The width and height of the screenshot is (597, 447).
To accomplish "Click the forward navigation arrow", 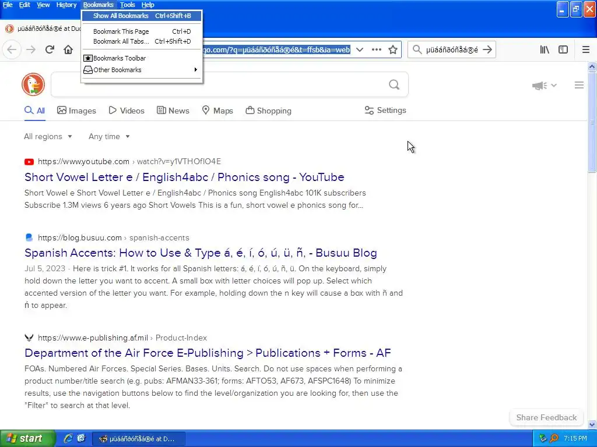I will coord(31,49).
